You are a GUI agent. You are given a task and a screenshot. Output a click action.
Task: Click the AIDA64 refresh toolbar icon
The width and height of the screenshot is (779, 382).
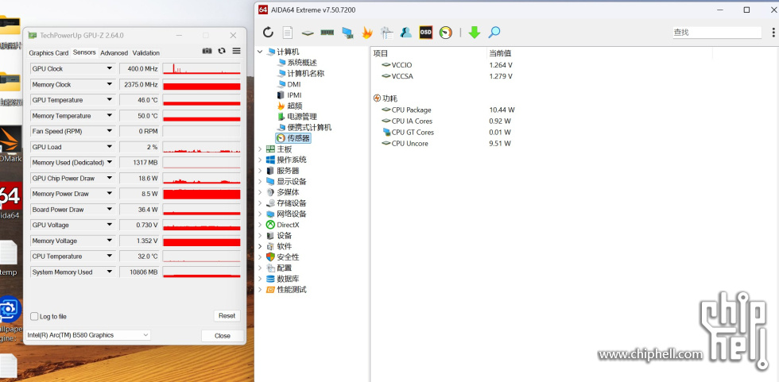(269, 33)
